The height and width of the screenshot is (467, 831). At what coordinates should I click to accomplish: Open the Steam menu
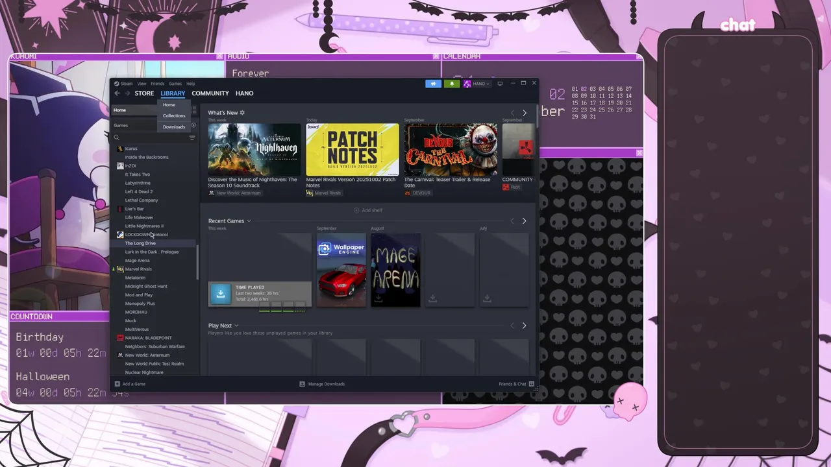(127, 84)
